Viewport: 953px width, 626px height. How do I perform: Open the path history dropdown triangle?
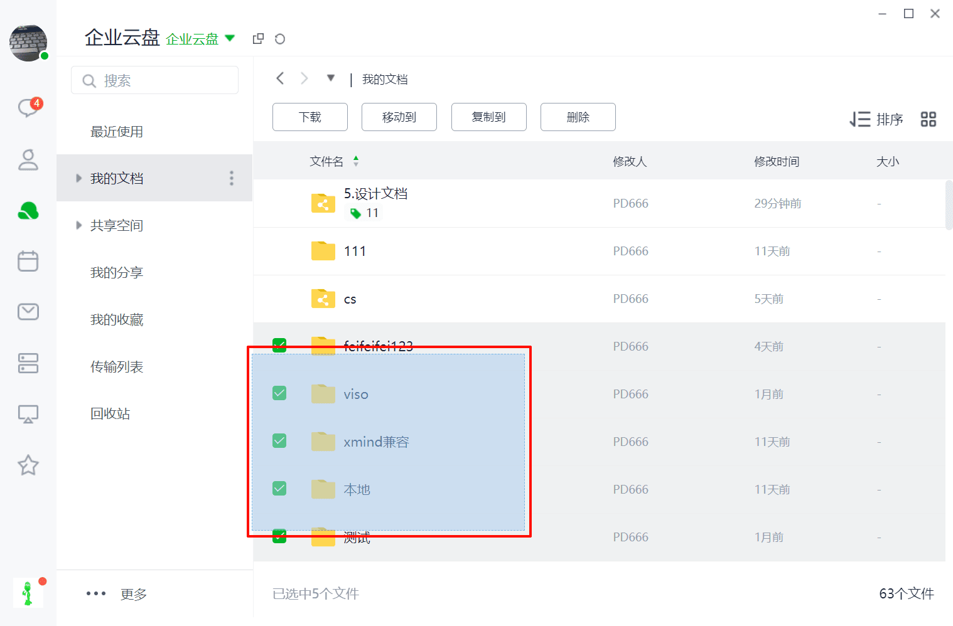click(x=331, y=78)
